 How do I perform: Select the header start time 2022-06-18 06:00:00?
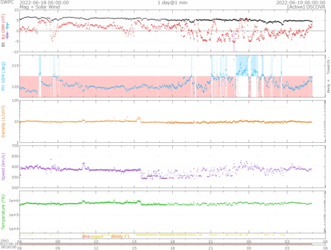(x=44, y=3)
